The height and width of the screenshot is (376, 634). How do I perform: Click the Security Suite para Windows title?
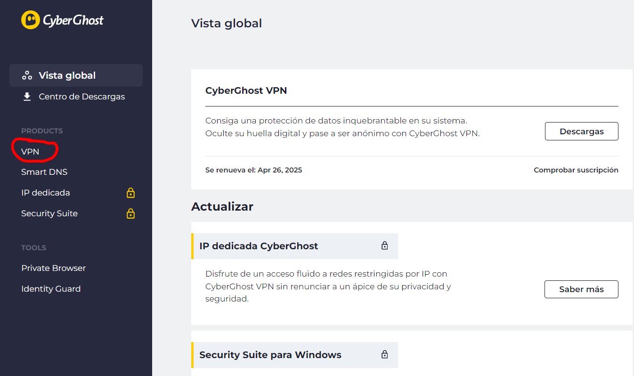click(270, 355)
